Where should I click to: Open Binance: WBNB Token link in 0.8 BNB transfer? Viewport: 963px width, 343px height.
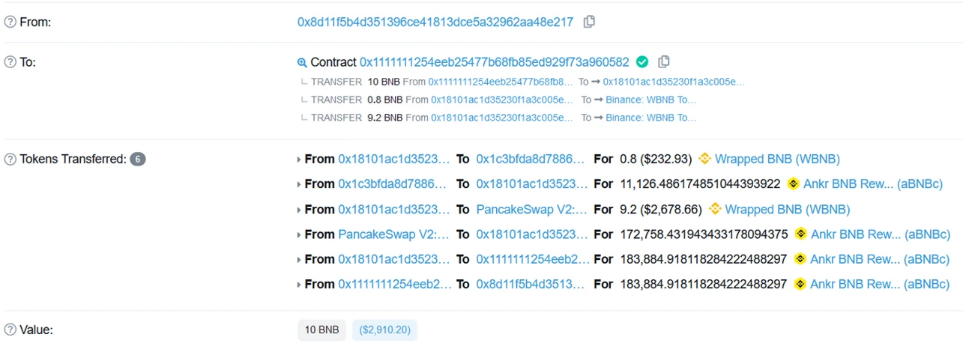[651, 100]
